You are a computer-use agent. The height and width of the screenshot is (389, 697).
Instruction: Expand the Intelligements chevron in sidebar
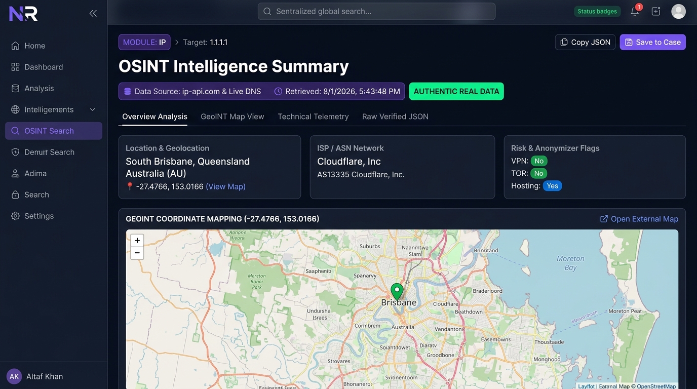click(x=92, y=109)
